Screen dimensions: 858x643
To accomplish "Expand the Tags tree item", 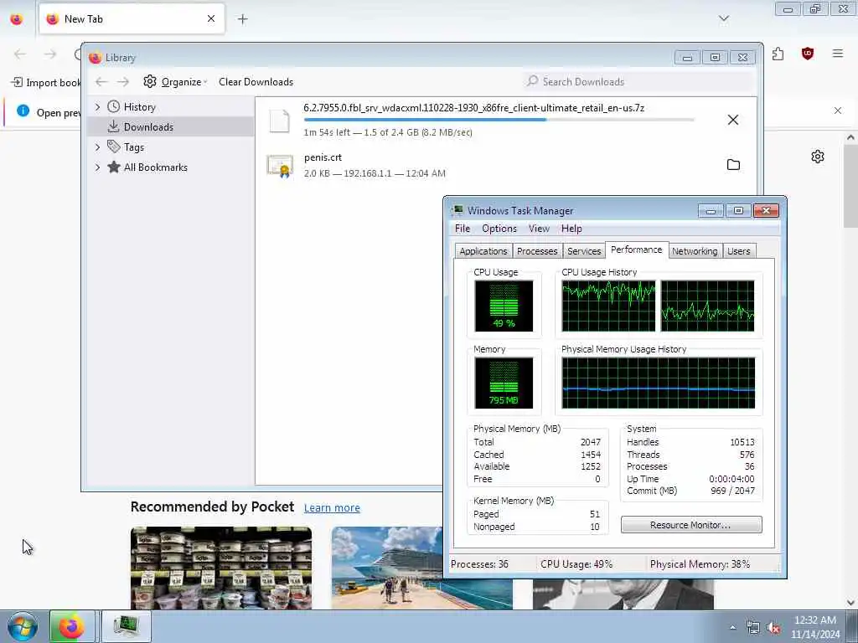I will [97, 147].
